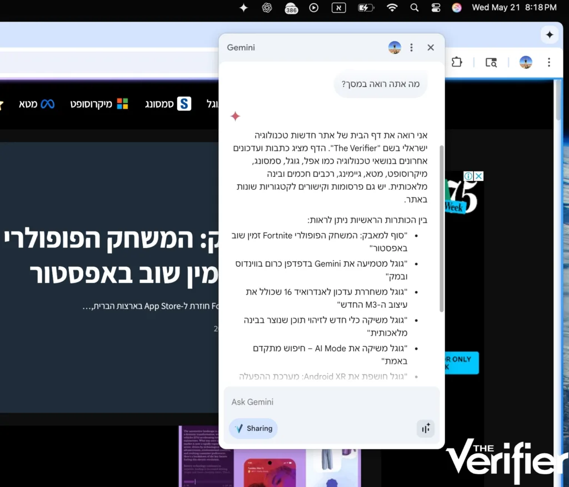Open the Chrome profile avatar in the toolbar
This screenshot has width=569, height=487.
click(x=526, y=62)
